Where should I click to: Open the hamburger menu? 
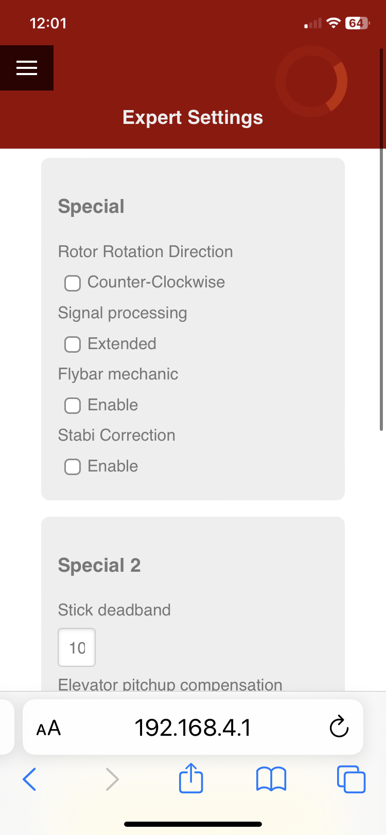[27, 68]
